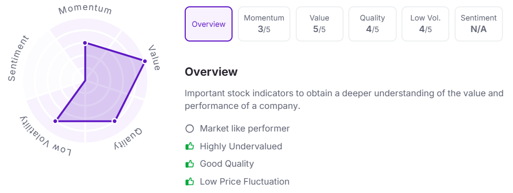Open the Quality 4/5 tab
513x193 pixels.
click(x=373, y=24)
